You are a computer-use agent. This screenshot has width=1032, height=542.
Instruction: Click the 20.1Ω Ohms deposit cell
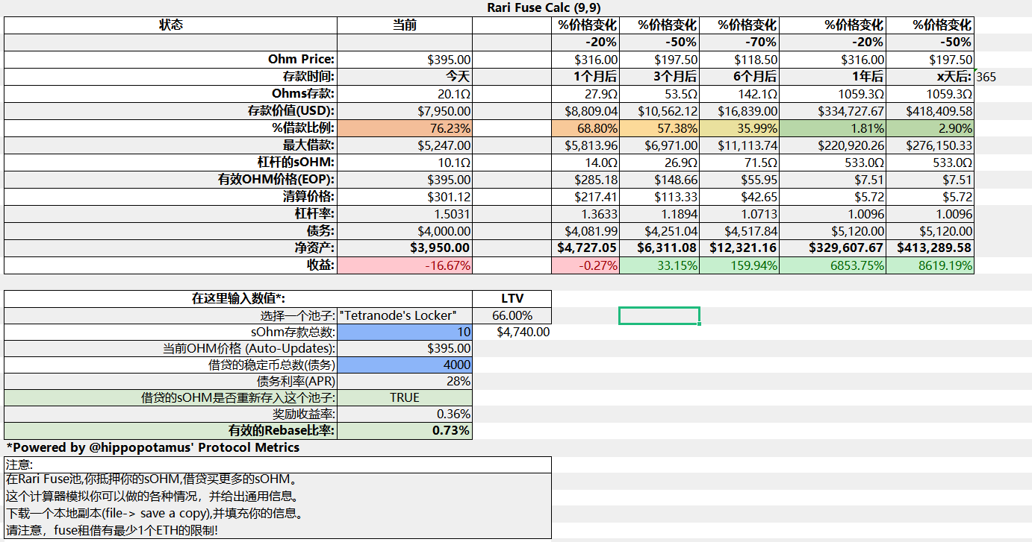pyautogui.click(x=405, y=94)
